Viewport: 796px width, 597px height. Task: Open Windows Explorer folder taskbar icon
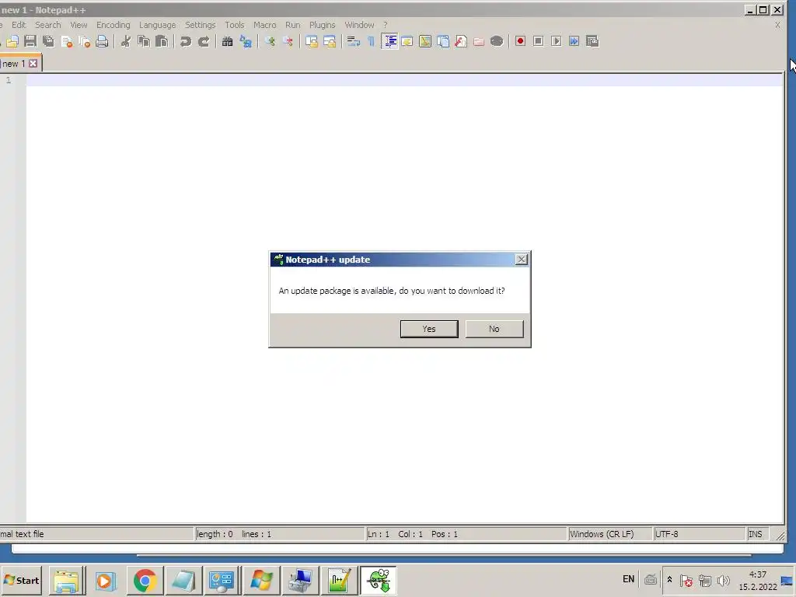pyautogui.click(x=67, y=580)
